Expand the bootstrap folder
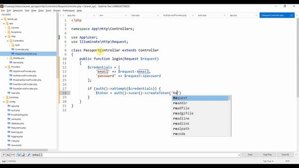 pyautogui.click(x=4, y=98)
